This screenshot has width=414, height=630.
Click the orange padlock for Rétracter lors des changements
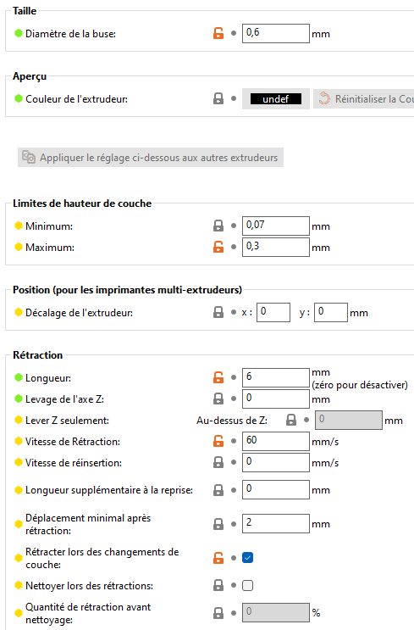tap(218, 558)
